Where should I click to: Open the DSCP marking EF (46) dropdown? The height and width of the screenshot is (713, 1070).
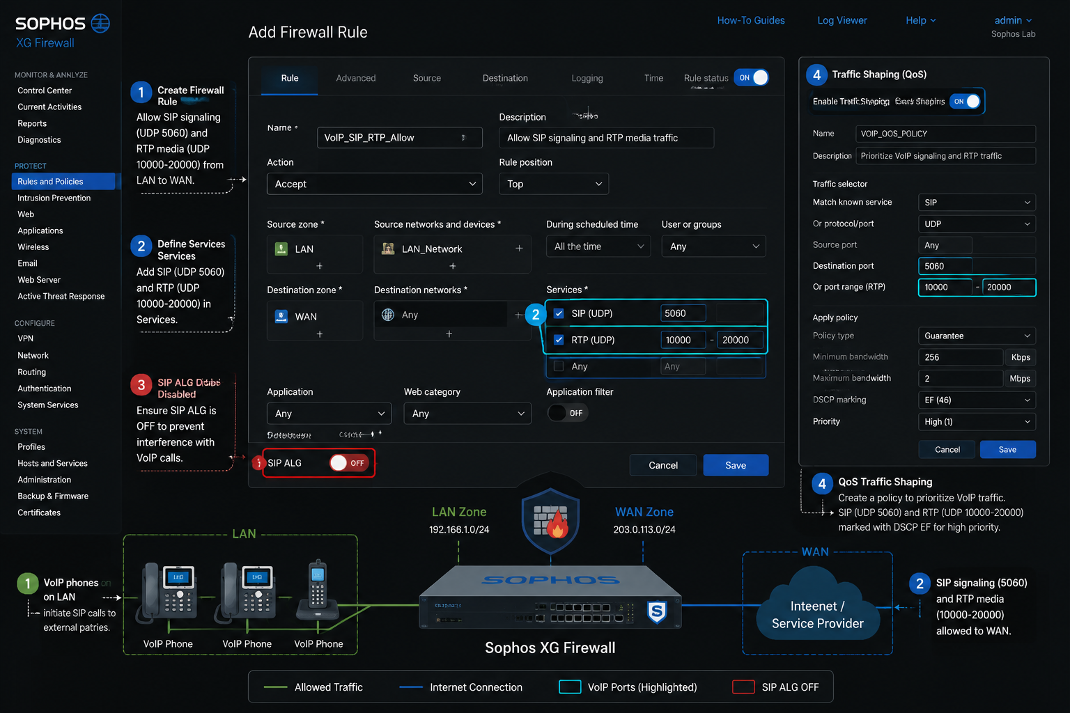coord(977,400)
